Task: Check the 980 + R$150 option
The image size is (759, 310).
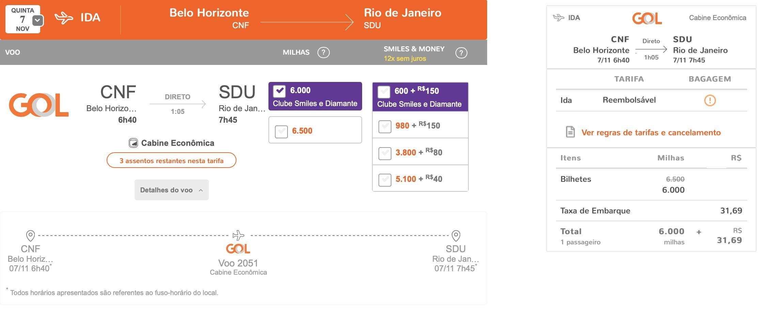Action: tap(385, 127)
